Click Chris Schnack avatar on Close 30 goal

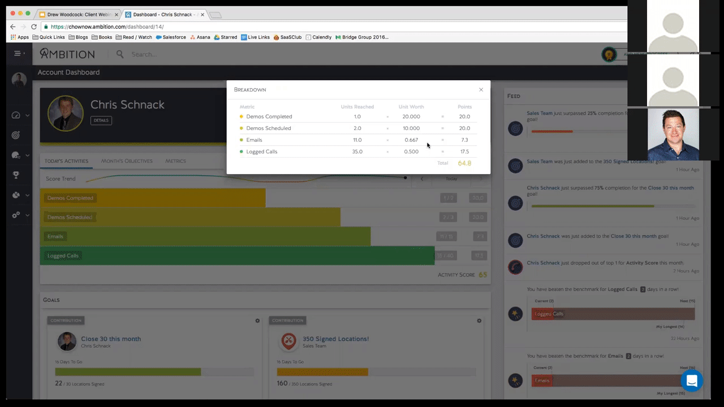point(67,341)
